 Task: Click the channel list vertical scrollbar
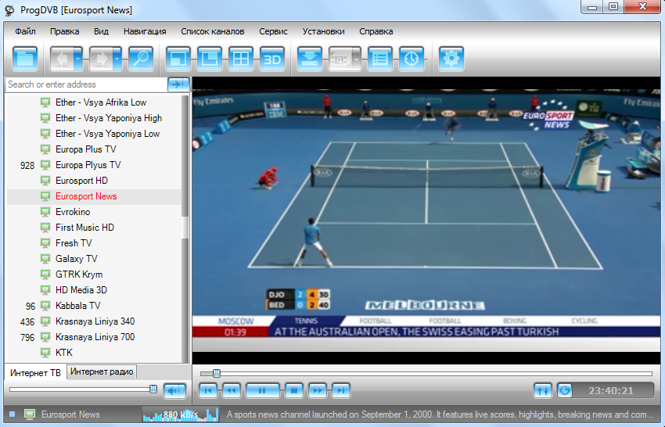pos(185,228)
